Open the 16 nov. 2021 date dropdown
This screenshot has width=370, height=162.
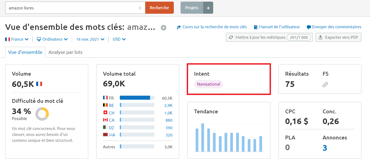90,39
